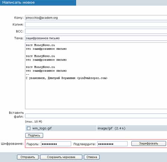Screen dimensions: 167x162
Task: Click the Подтвердите confirm password field
Action: (112, 144)
